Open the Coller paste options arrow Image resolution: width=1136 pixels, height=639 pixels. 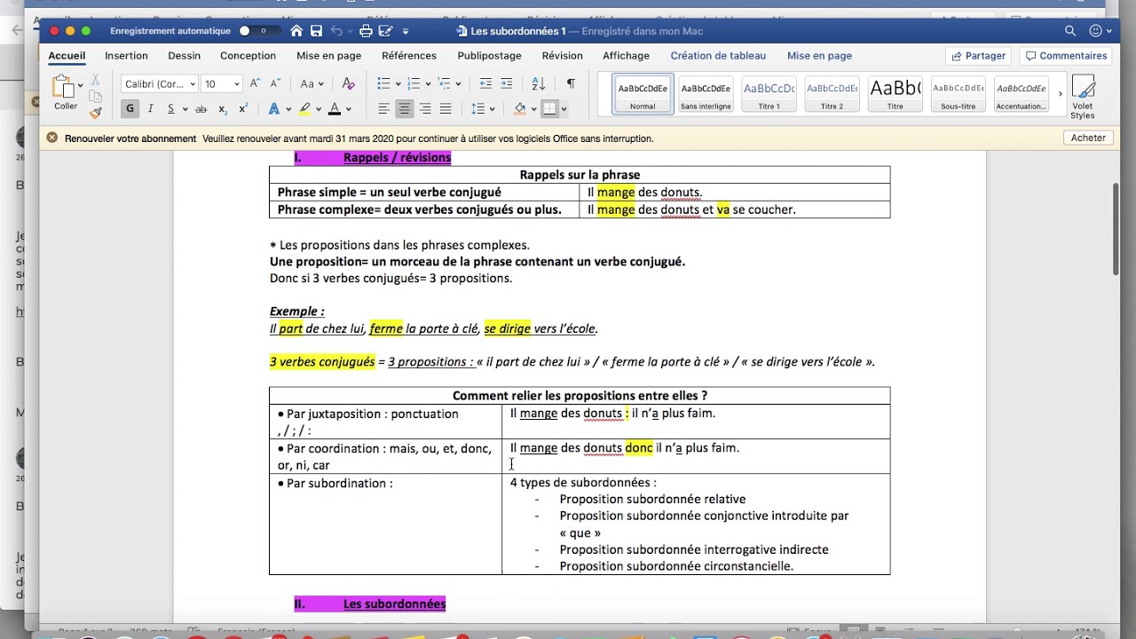(x=80, y=86)
